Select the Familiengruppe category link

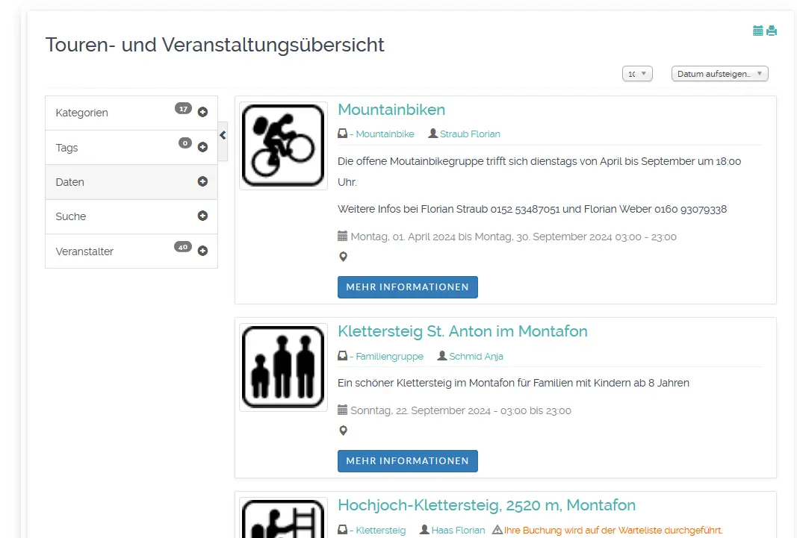389,357
